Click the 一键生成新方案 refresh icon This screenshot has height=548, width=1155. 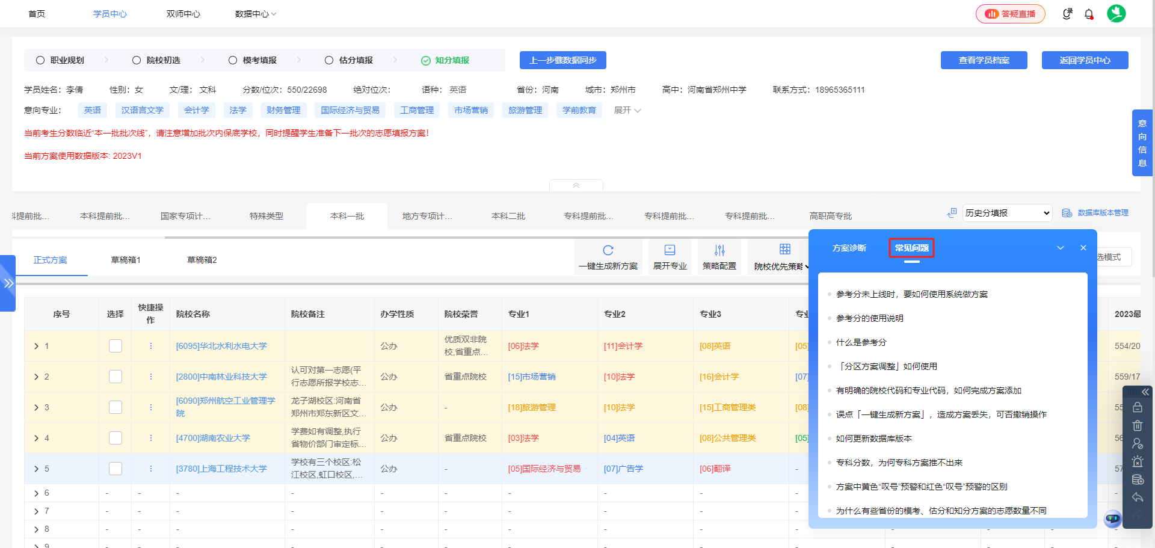[x=608, y=250]
